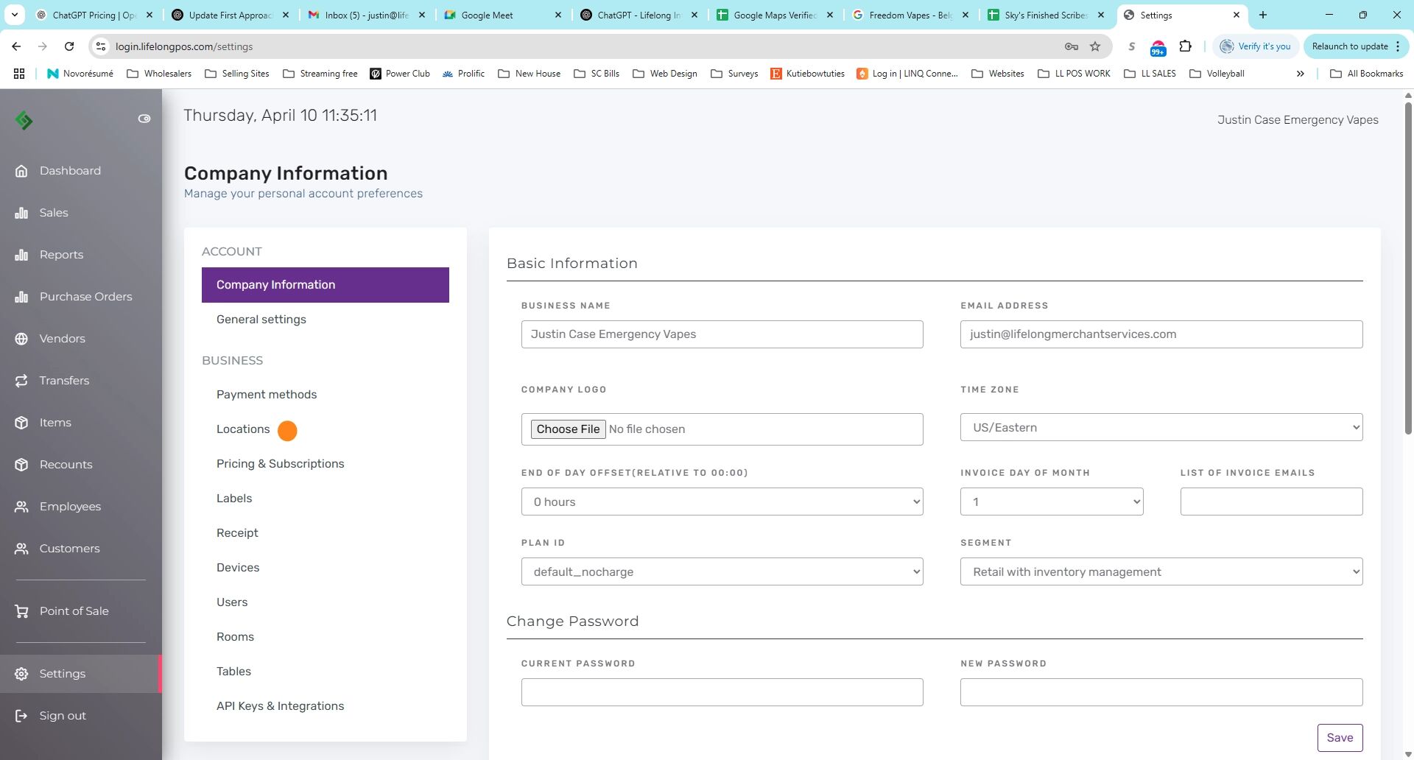The width and height of the screenshot is (1414, 760).
Task: Click the Employees people icon
Action: click(x=21, y=507)
